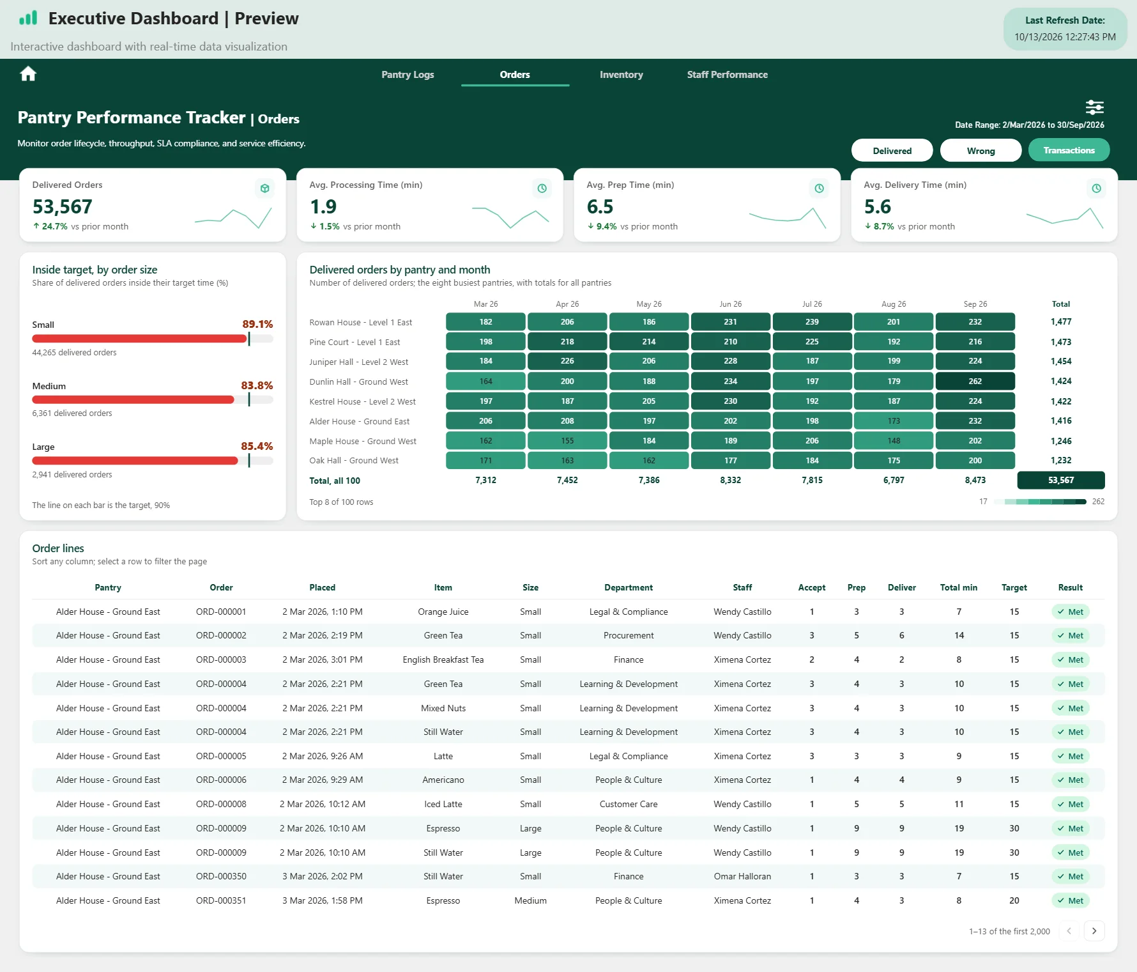Open the filter settings sliders icon
1137x972 pixels.
(1094, 107)
